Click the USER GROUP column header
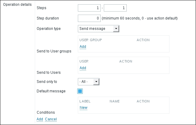 tap(90, 40)
